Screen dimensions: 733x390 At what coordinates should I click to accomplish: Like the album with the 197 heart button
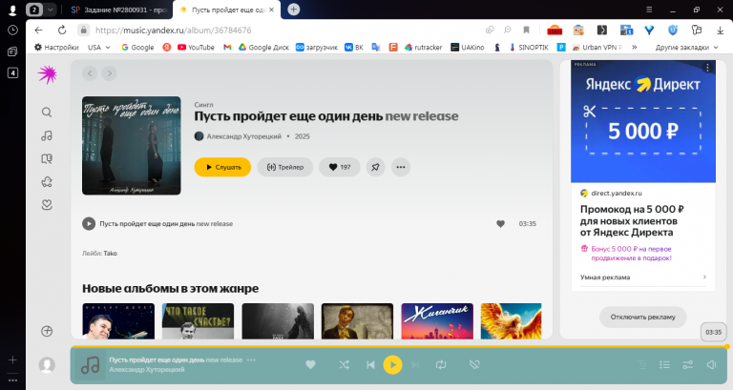pyautogui.click(x=340, y=167)
